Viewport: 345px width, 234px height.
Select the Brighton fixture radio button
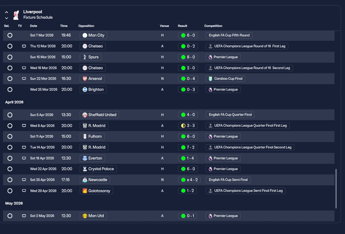pos(10,90)
